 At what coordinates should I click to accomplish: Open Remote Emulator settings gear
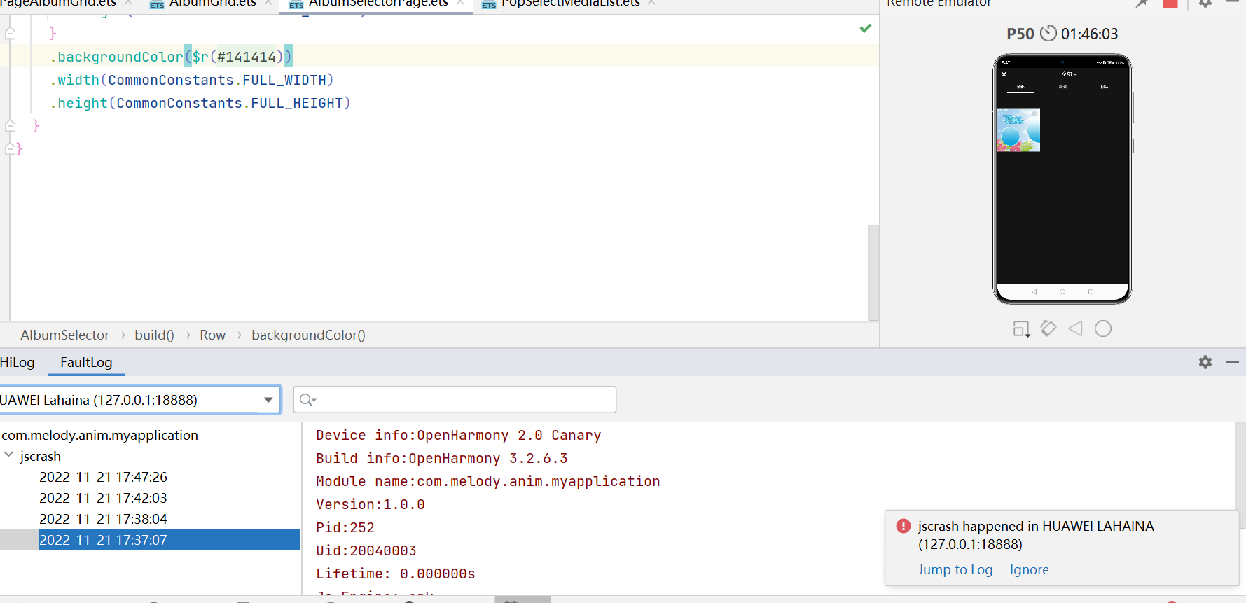point(1205,3)
